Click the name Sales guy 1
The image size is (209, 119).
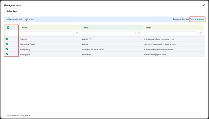(25, 55)
